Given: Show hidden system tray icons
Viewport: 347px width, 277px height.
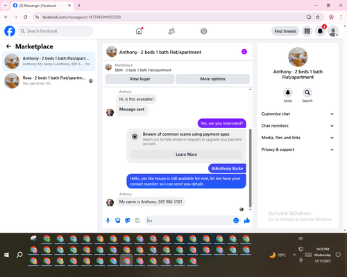Looking at the screenshot, I should click(x=294, y=255).
